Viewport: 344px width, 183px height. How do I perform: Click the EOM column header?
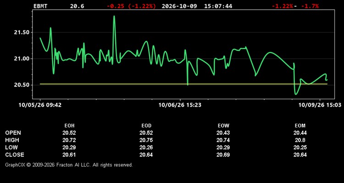300,126
